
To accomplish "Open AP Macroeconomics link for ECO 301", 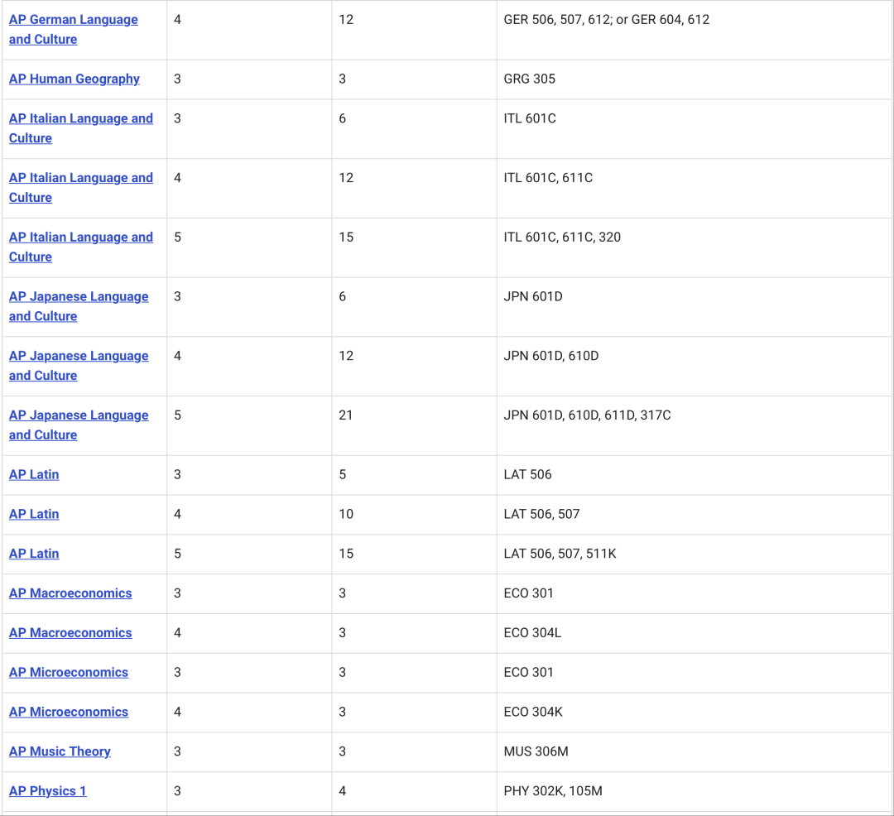I will pos(70,593).
